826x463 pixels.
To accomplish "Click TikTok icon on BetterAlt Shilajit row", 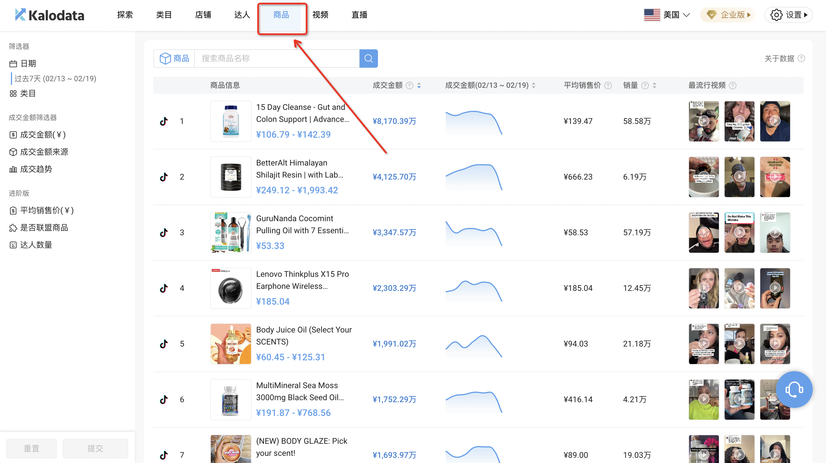I will pos(164,177).
